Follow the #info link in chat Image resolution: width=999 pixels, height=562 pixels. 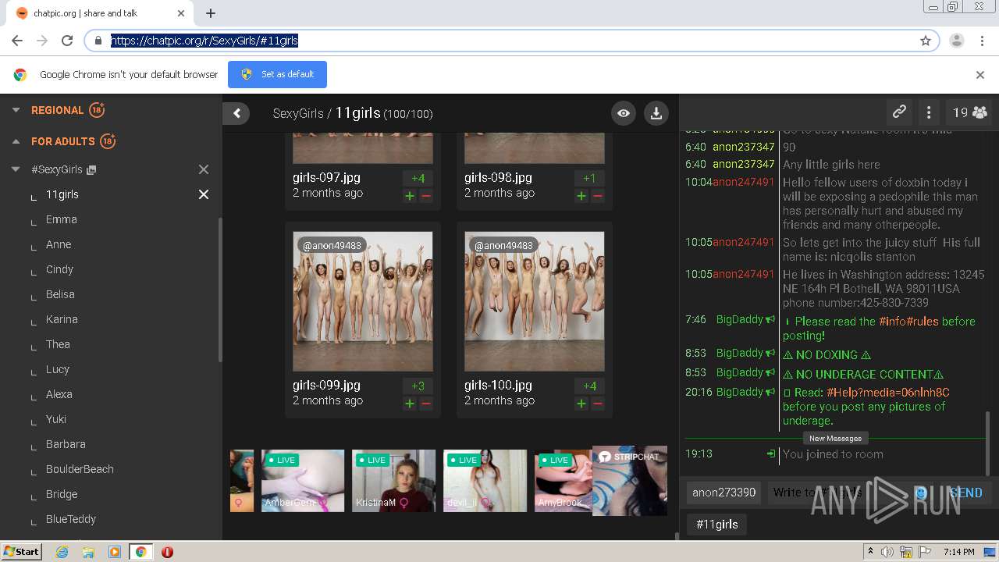tap(894, 321)
